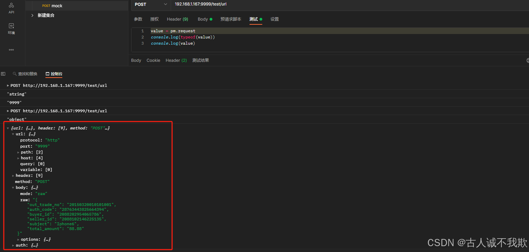The height and width of the screenshot is (252, 529).
Task: Click the "string" console output
Action: point(17,94)
